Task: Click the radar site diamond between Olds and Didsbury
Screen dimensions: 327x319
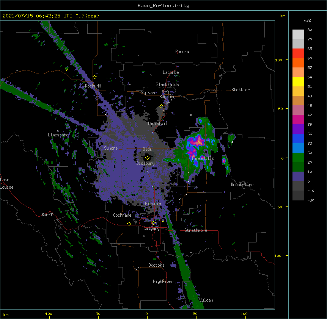Action: (147, 158)
